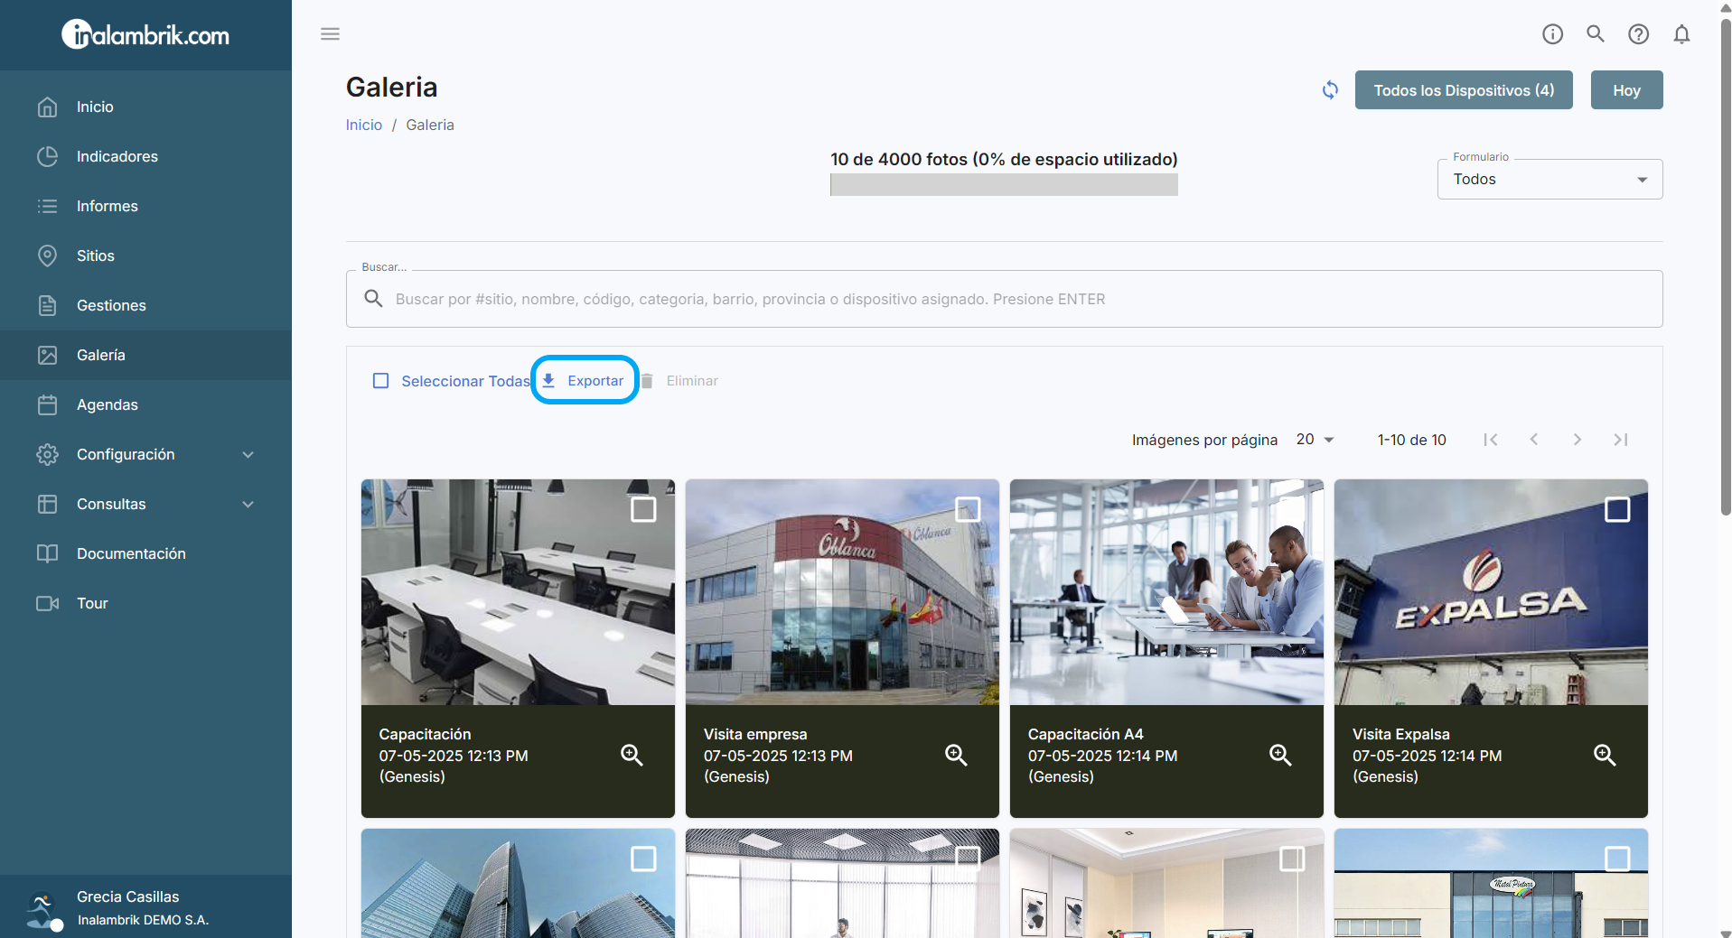Expand the Consultas submenu chevron

click(248, 504)
